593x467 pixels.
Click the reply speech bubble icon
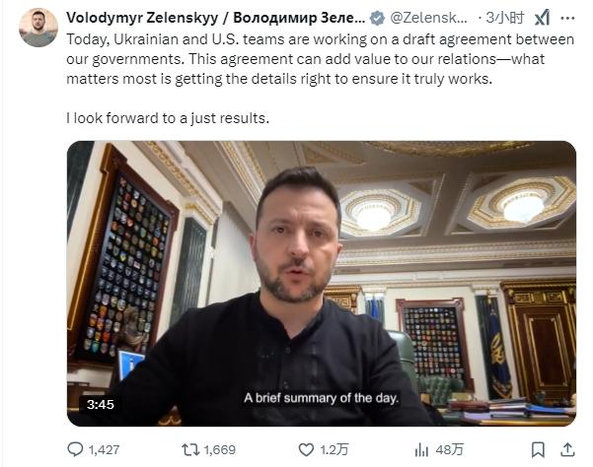coord(75,449)
